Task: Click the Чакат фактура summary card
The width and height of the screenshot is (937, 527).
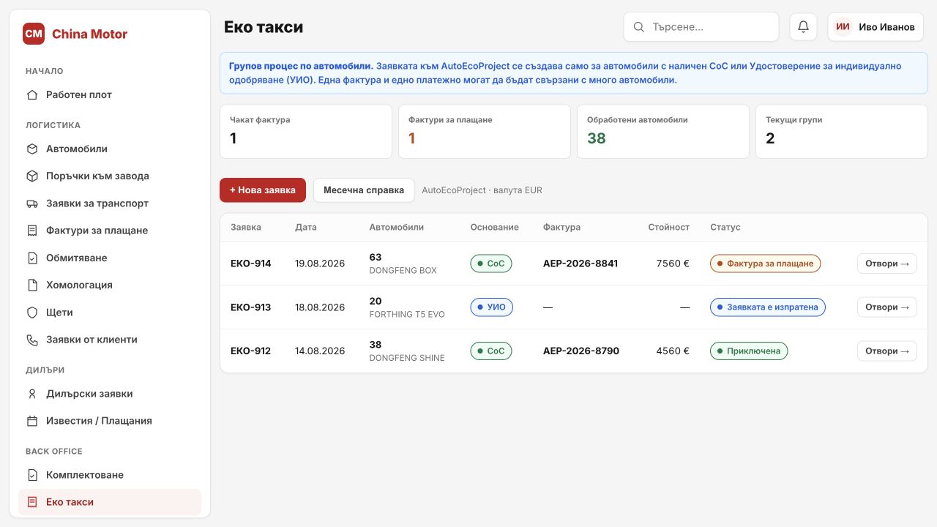Action: coord(306,132)
